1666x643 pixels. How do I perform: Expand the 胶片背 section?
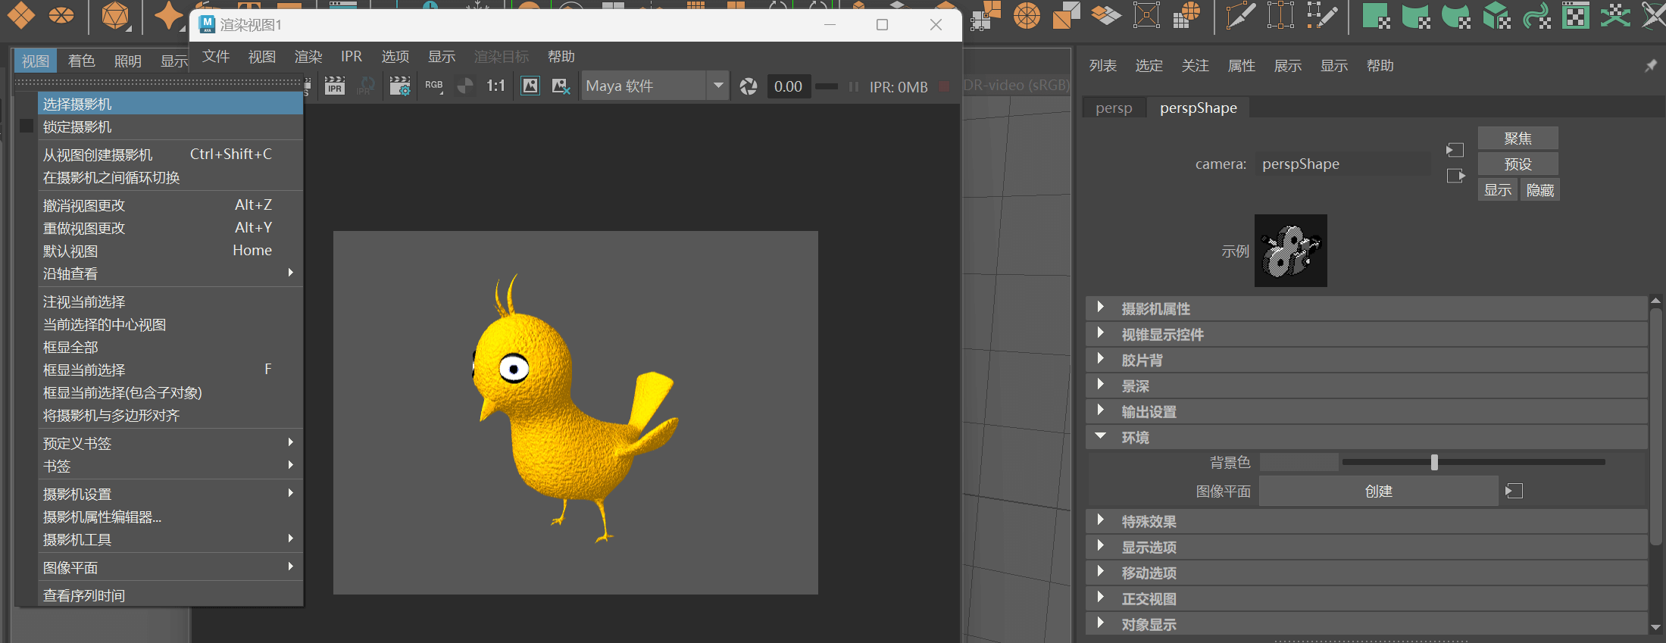pyautogui.click(x=1367, y=360)
